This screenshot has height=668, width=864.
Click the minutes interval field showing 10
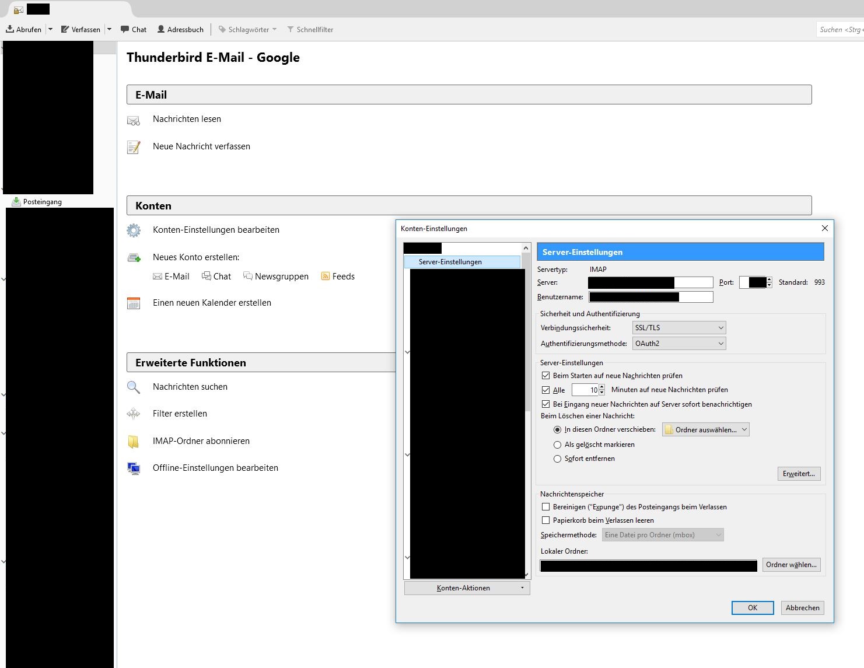click(585, 390)
